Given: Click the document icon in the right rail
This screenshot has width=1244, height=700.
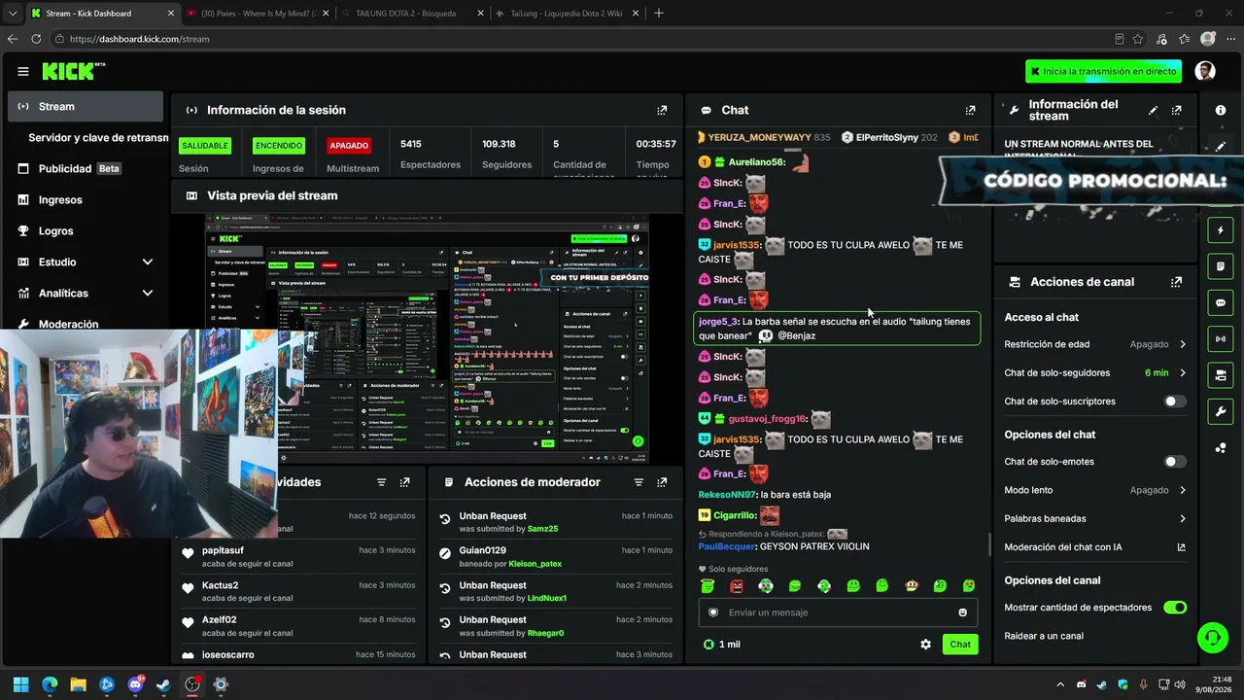Looking at the screenshot, I should pyautogui.click(x=1221, y=266).
